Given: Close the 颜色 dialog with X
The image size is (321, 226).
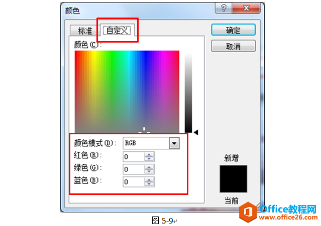Looking at the screenshot, I should [246, 8].
